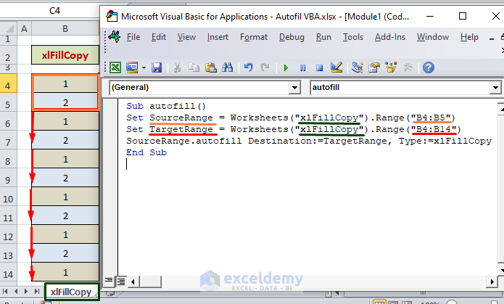
Task: Click the View Microsoft Excel icon
Action: point(115,67)
